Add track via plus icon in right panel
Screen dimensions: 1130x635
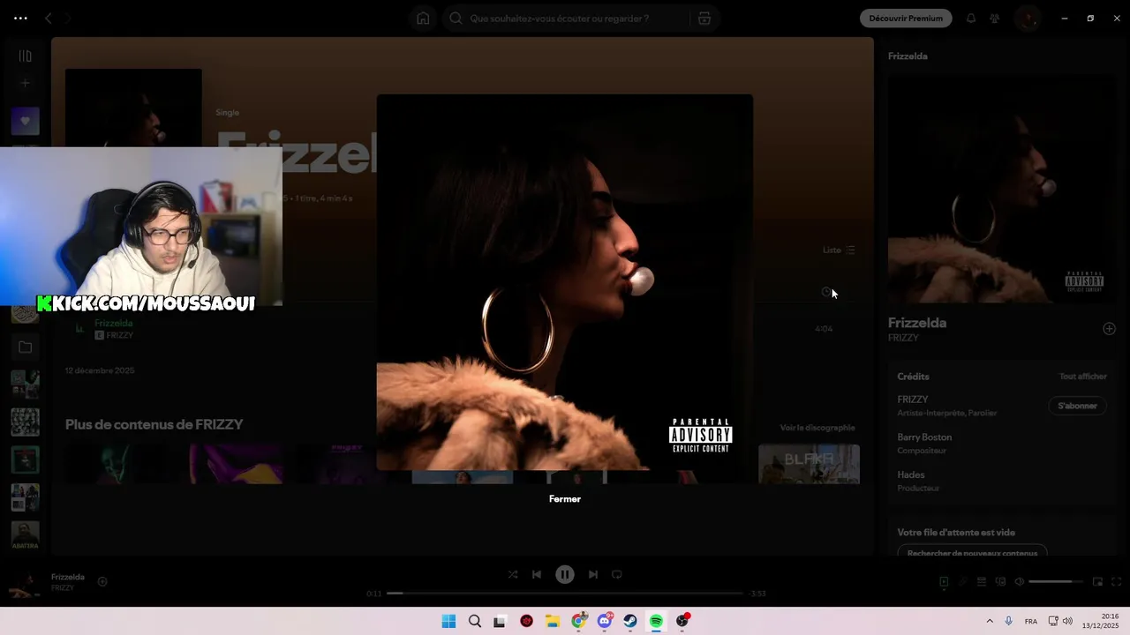pos(1110,329)
